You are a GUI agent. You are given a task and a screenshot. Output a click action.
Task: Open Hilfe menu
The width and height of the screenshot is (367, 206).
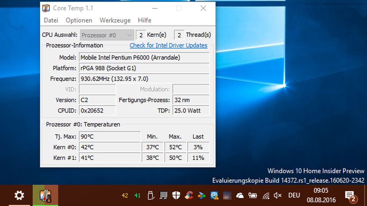(144, 20)
